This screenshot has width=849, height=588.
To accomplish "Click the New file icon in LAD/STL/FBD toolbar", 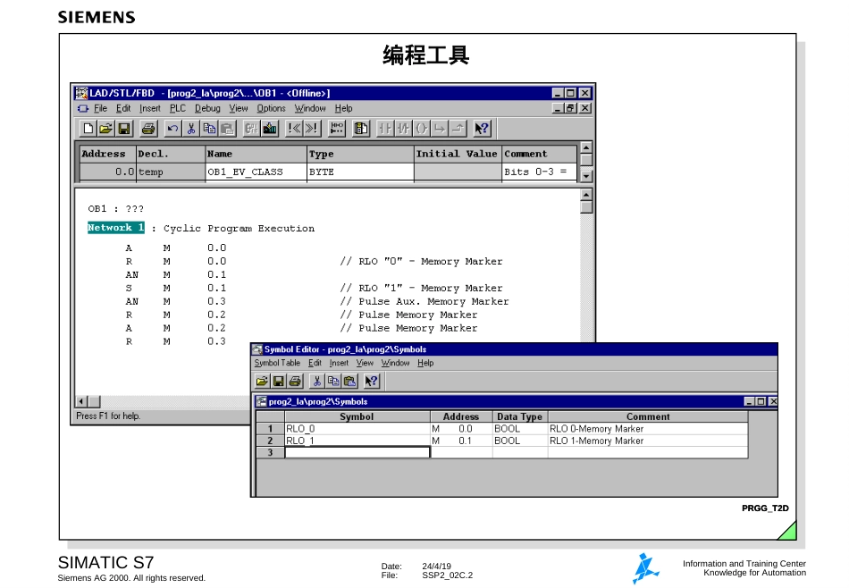I will point(87,129).
